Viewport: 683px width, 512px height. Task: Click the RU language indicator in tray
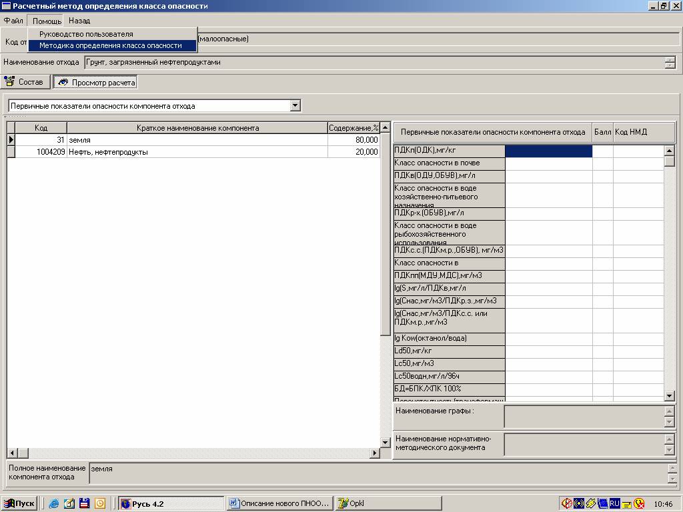[614, 503]
